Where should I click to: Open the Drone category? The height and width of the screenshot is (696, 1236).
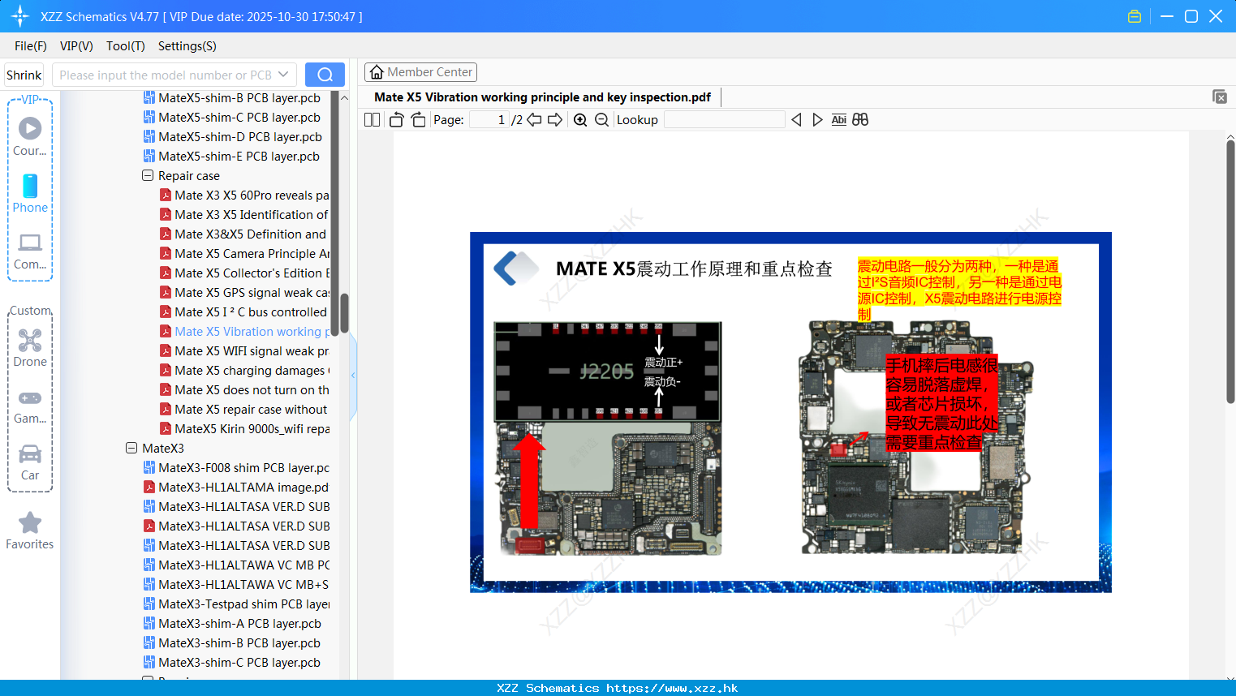[x=30, y=348]
